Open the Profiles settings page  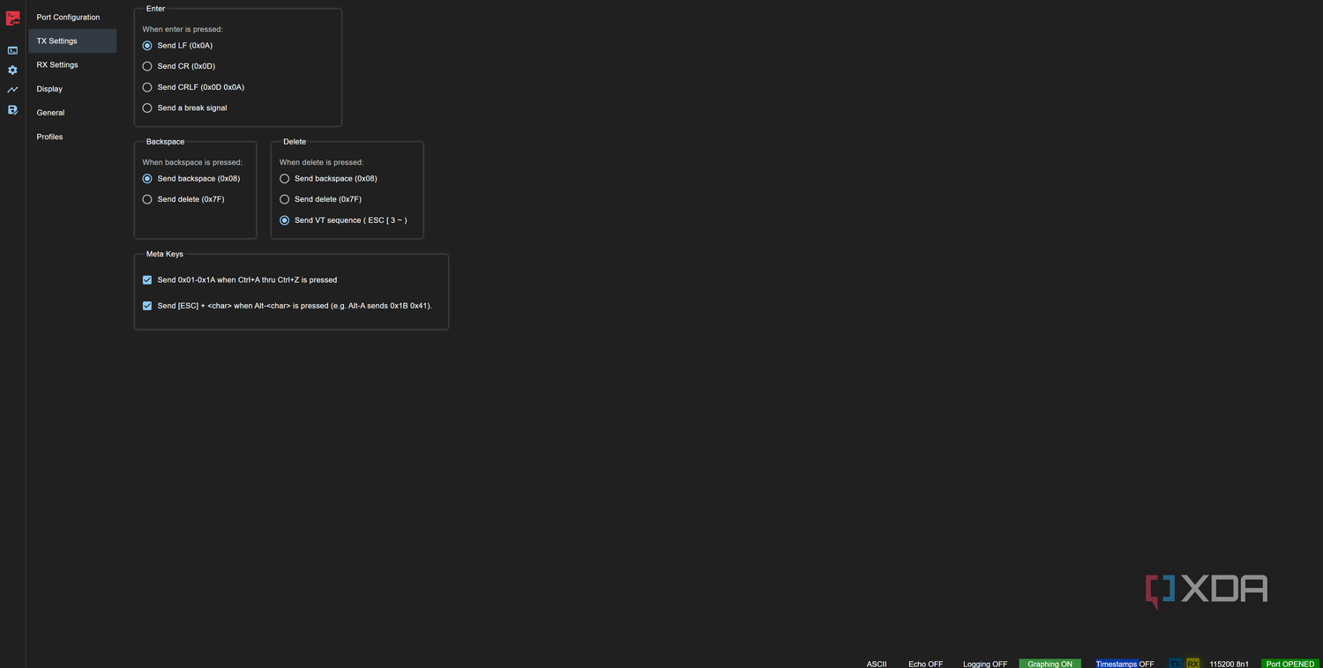72,137
